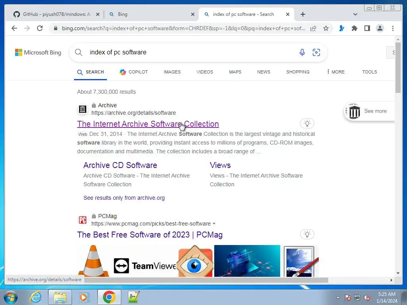Open visual search camera icon

pos(316,52)
